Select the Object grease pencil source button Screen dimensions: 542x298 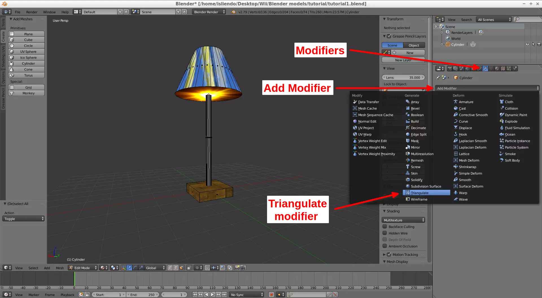click(414, 45)
